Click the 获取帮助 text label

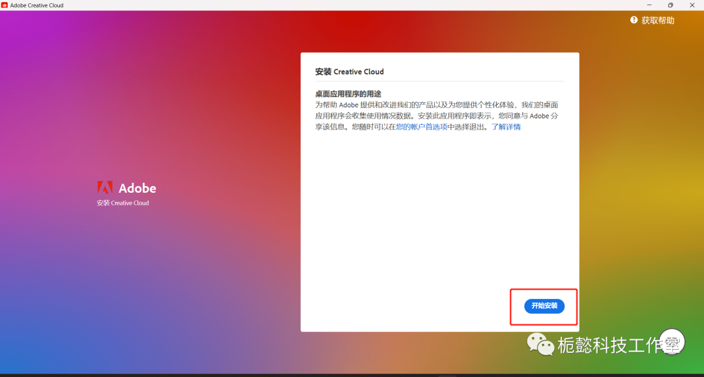(x=658, y=20)
